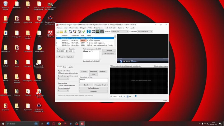
Task: Click the waveform position slider
Action: pos(136,96)
